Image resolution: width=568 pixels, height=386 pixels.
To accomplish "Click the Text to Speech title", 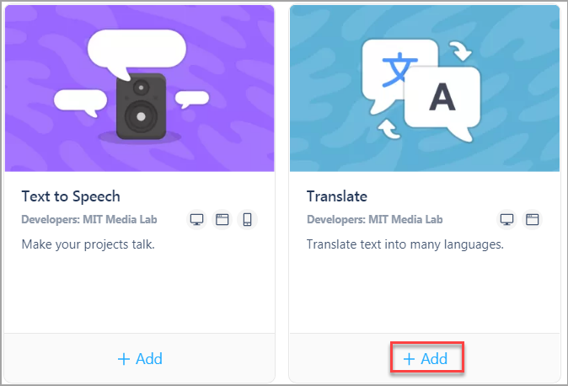I will click(71, 196).
